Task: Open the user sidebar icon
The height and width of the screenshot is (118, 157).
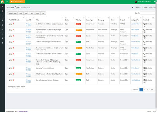Action: point(2,25)
